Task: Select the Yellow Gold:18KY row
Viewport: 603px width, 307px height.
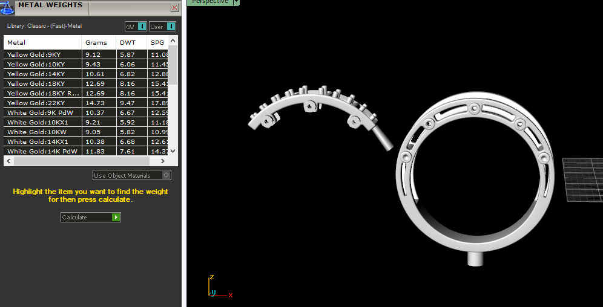Action: point(86,83)
